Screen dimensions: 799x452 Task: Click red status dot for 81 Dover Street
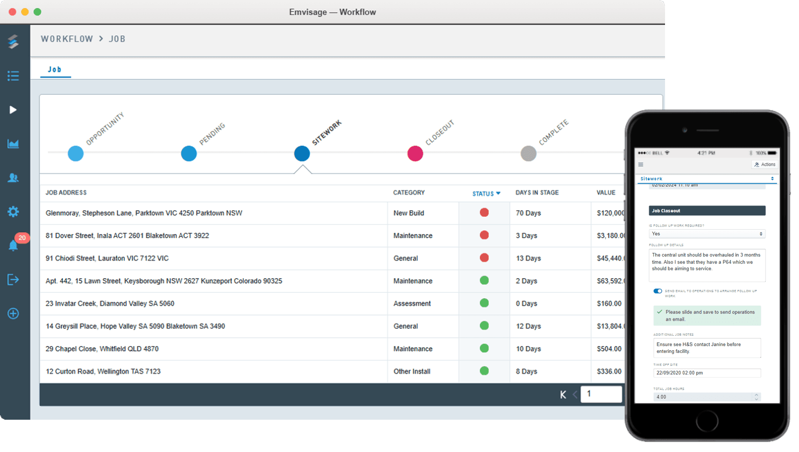coord(484,235)
